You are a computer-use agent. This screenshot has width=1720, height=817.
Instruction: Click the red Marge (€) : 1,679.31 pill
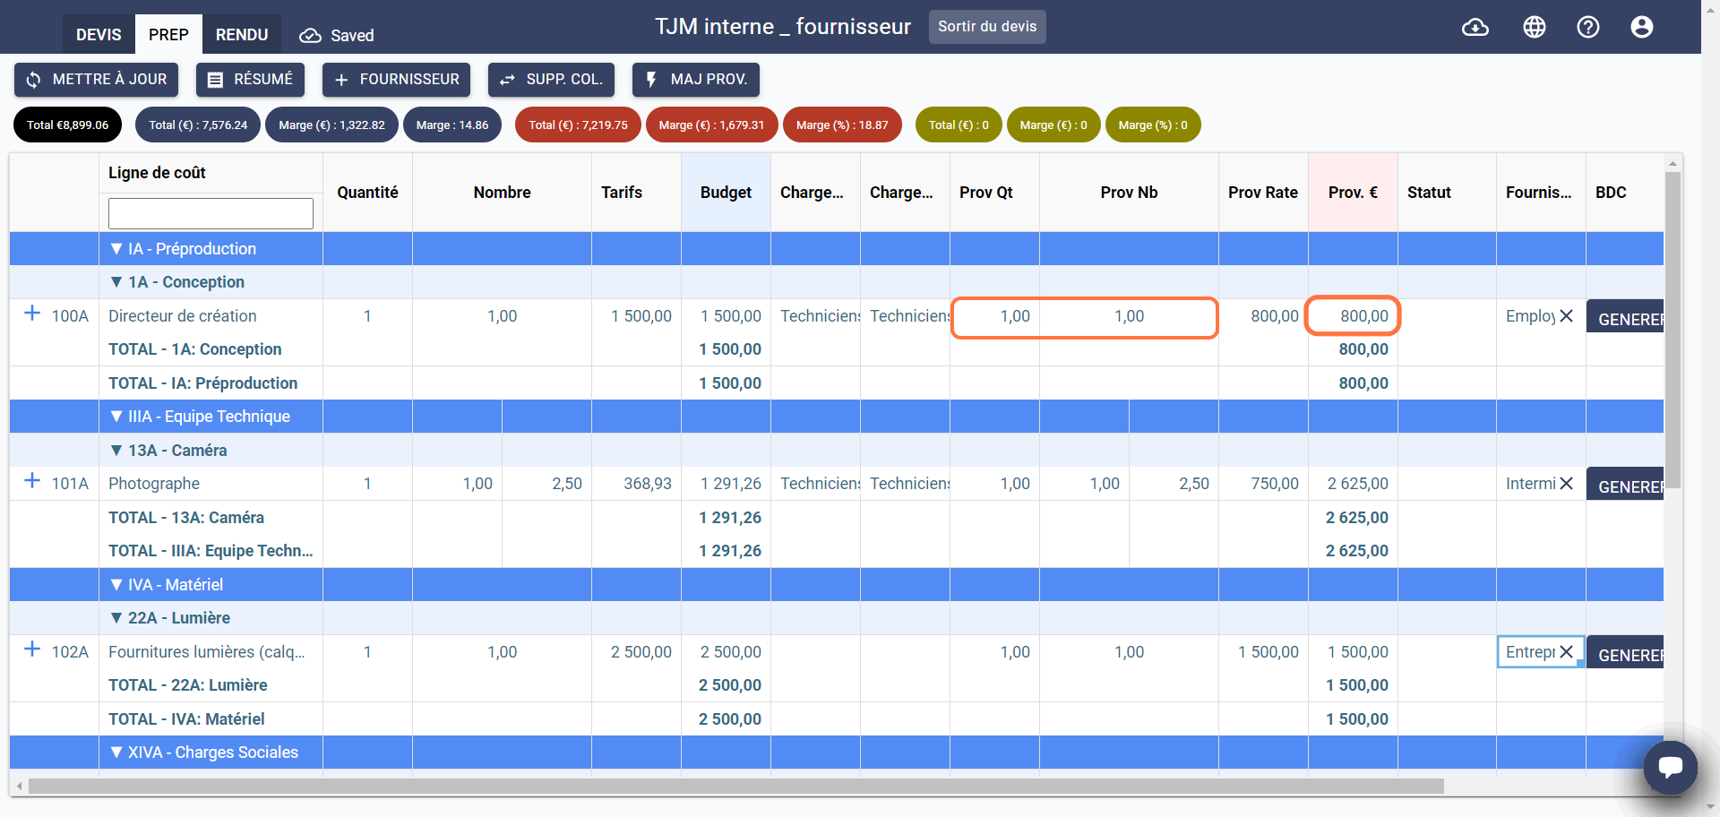pyautogui.click(x=712, y=125)
